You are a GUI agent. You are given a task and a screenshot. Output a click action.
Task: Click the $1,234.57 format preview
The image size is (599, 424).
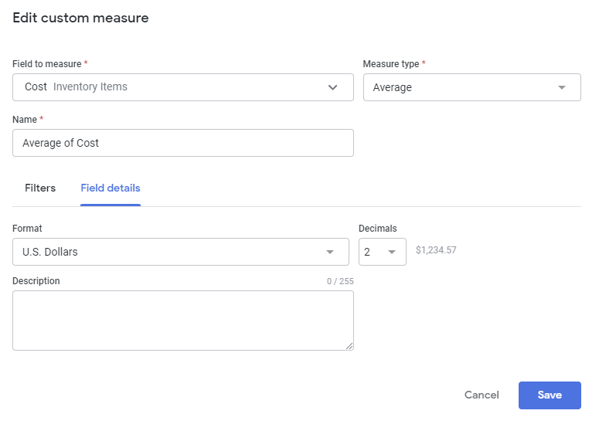click(437, 250)
